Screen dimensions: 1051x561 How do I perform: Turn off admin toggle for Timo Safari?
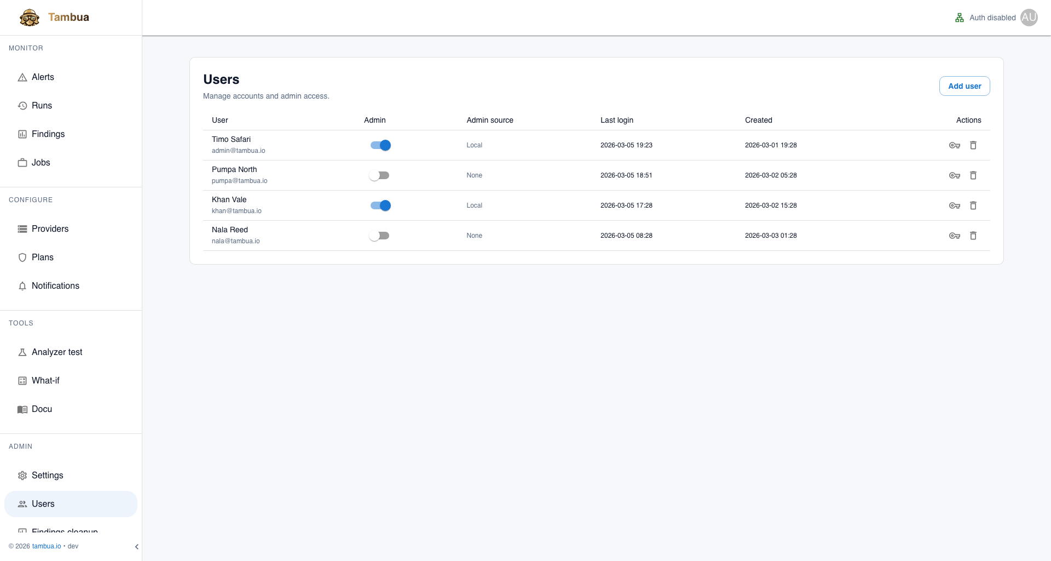click(x=380, y=145)
